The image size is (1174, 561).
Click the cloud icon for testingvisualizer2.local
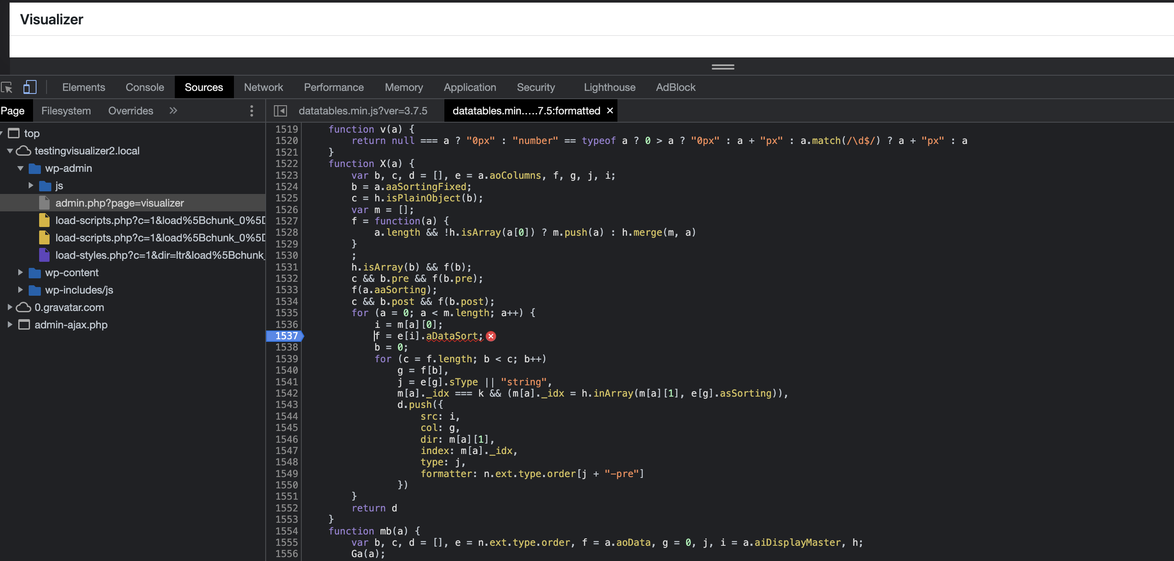click(x=25, y=151)
